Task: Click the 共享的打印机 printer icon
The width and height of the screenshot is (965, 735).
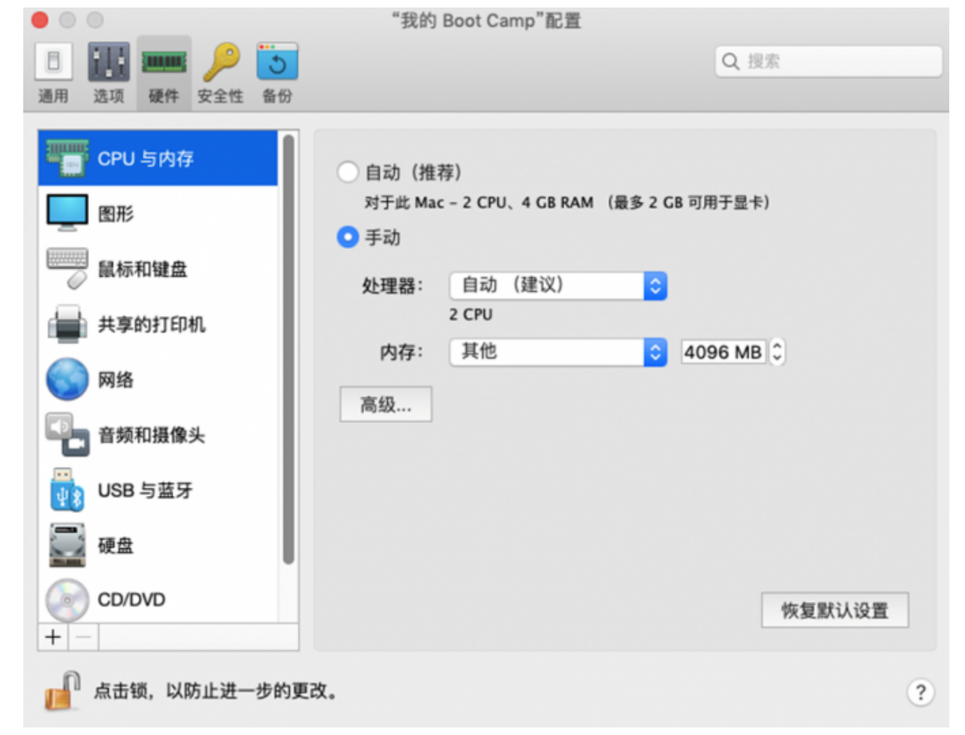Action: 67,324
